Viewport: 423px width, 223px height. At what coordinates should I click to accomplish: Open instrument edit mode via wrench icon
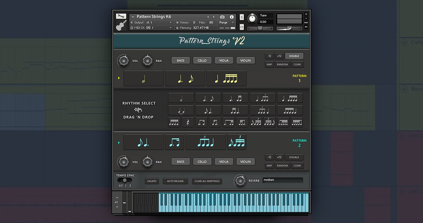pyautogui.click(x=121, y=16)
